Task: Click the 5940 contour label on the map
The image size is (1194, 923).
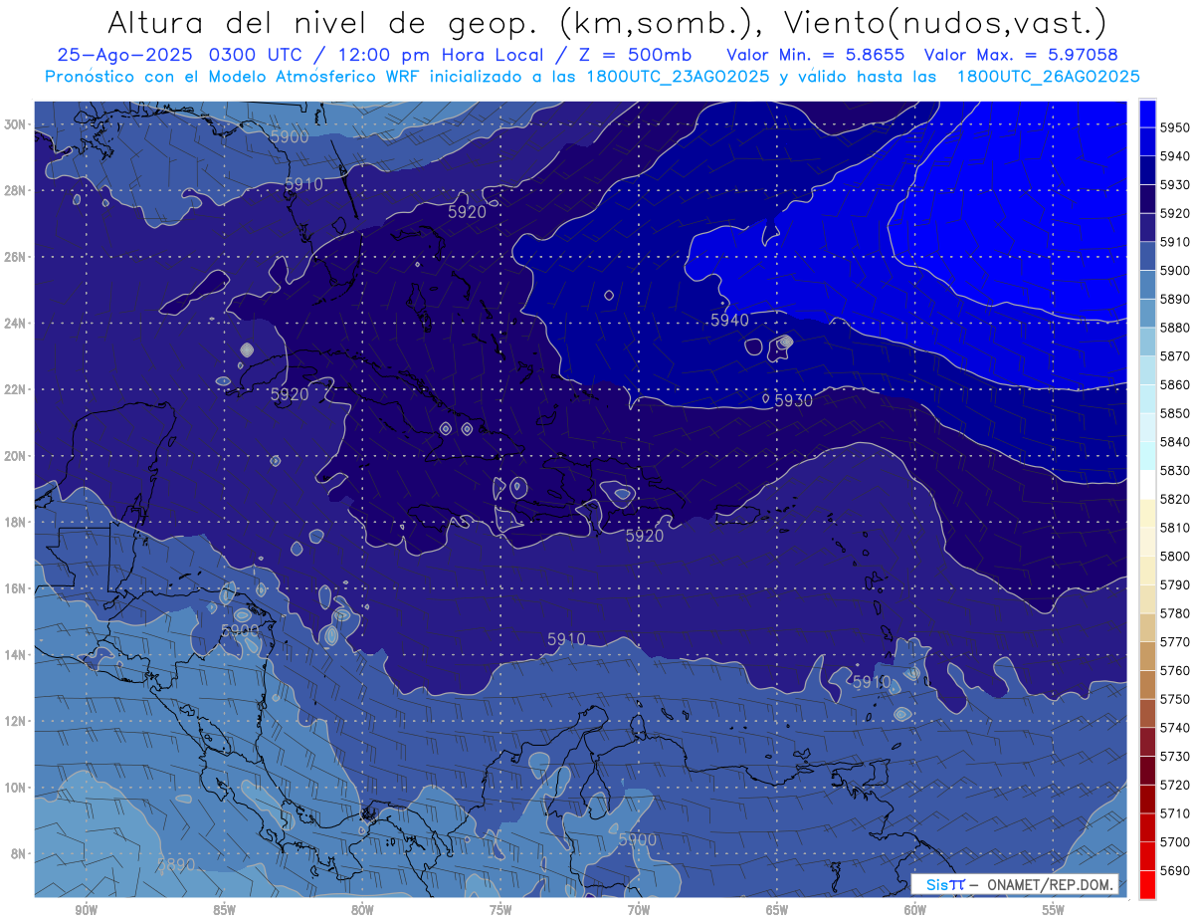Action: point(729,320)
